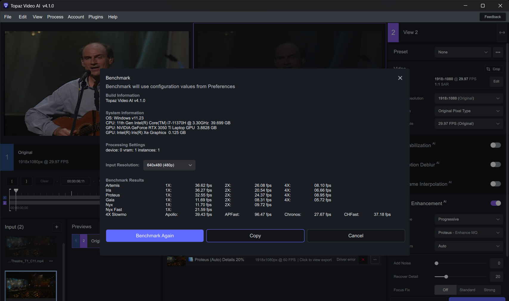Open the export row three-dot menu

click(375, 260)
